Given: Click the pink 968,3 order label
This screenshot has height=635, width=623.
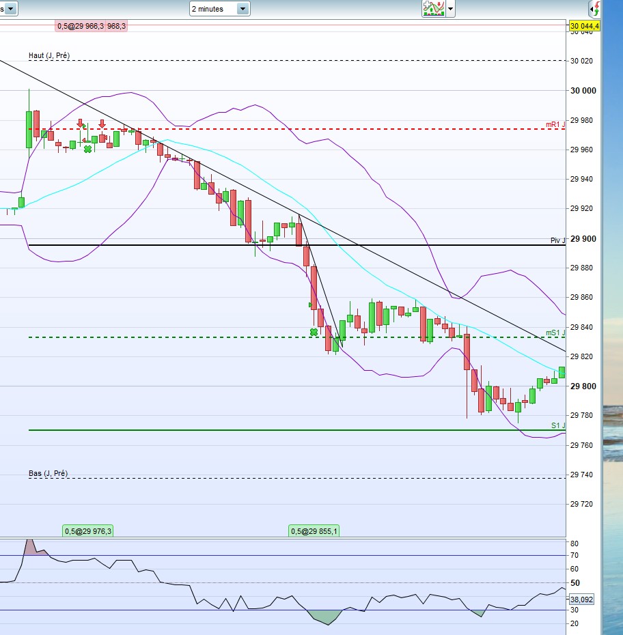Looking at the screenshot, I should 116,27.
